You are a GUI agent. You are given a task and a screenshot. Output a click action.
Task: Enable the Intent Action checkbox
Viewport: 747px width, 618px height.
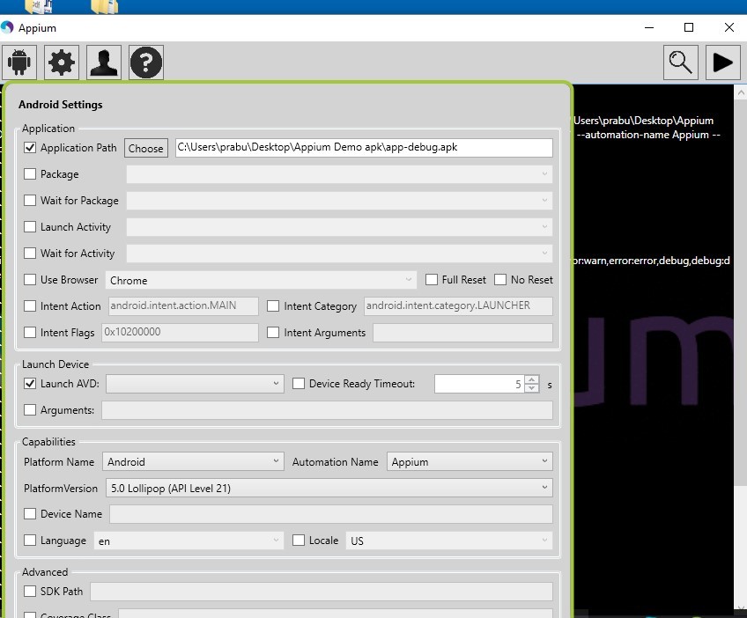tap(30, 306)
